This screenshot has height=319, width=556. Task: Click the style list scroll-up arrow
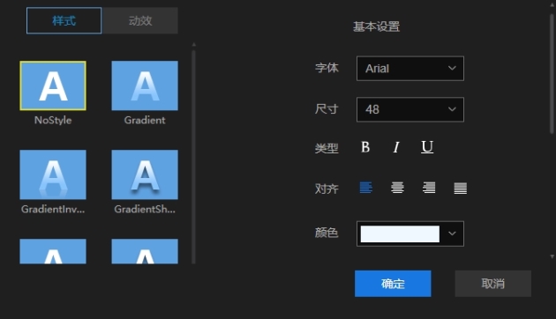click(193, 45)
